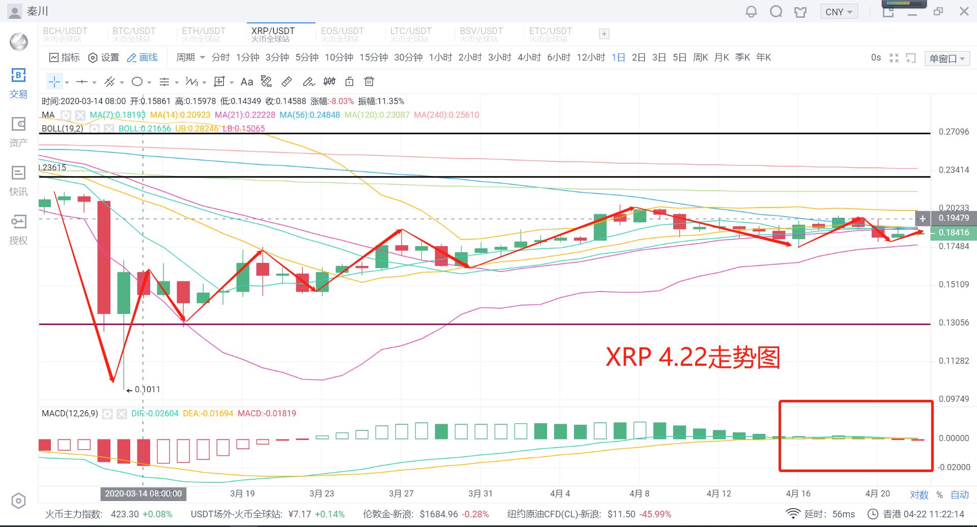Image resolution: width=977 pixels, height=527 pixels.
Task: Open the 交易 (trade) sidebar section
Action: click(18, 83)
